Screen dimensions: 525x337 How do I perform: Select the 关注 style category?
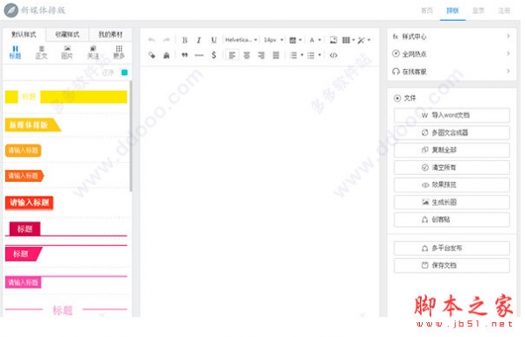point(93,53)
